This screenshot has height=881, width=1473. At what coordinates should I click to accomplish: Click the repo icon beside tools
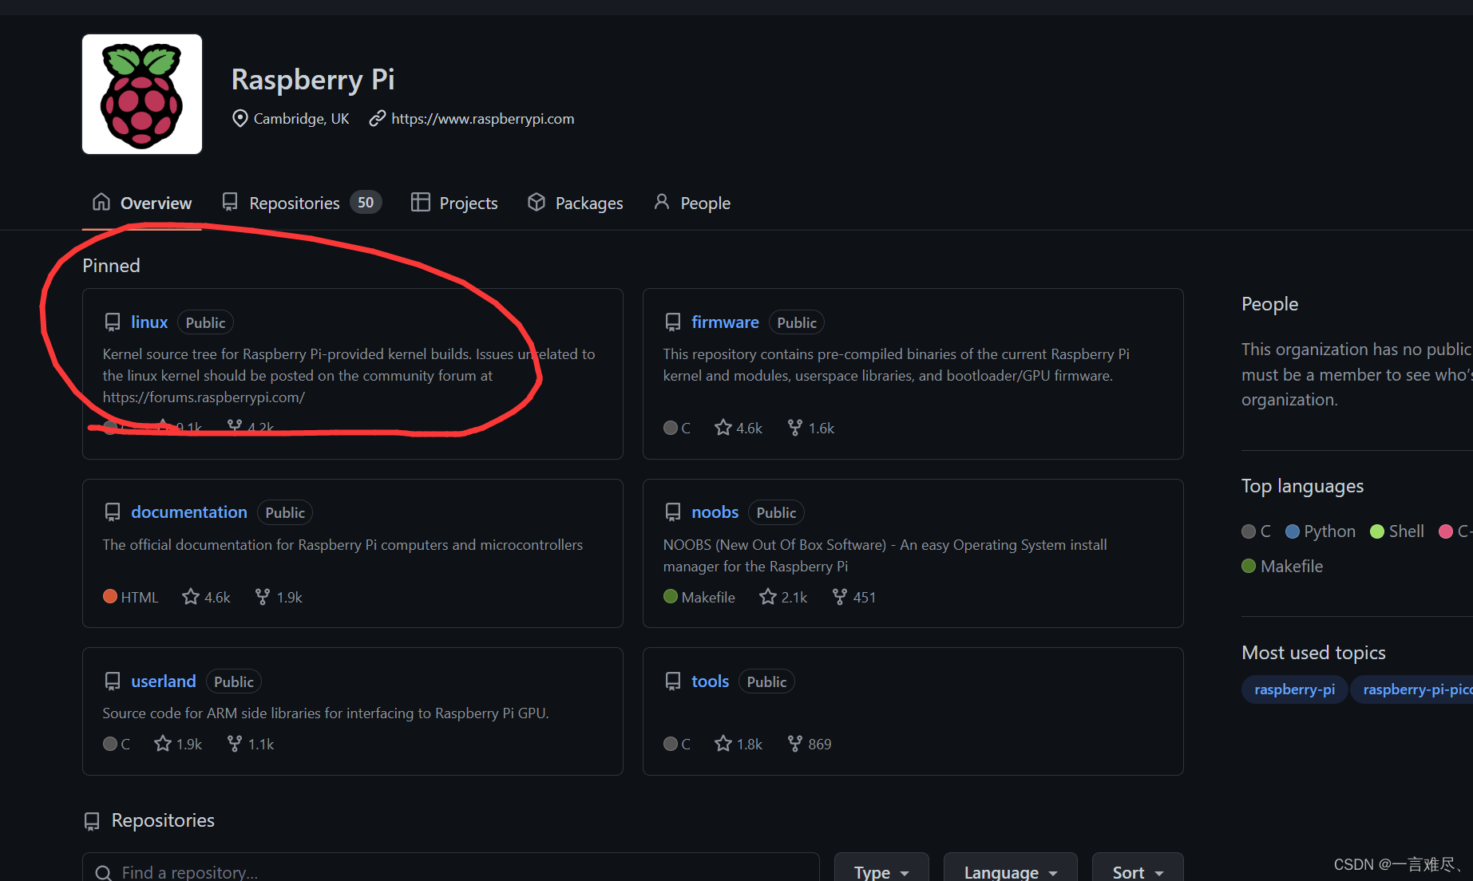673,681
